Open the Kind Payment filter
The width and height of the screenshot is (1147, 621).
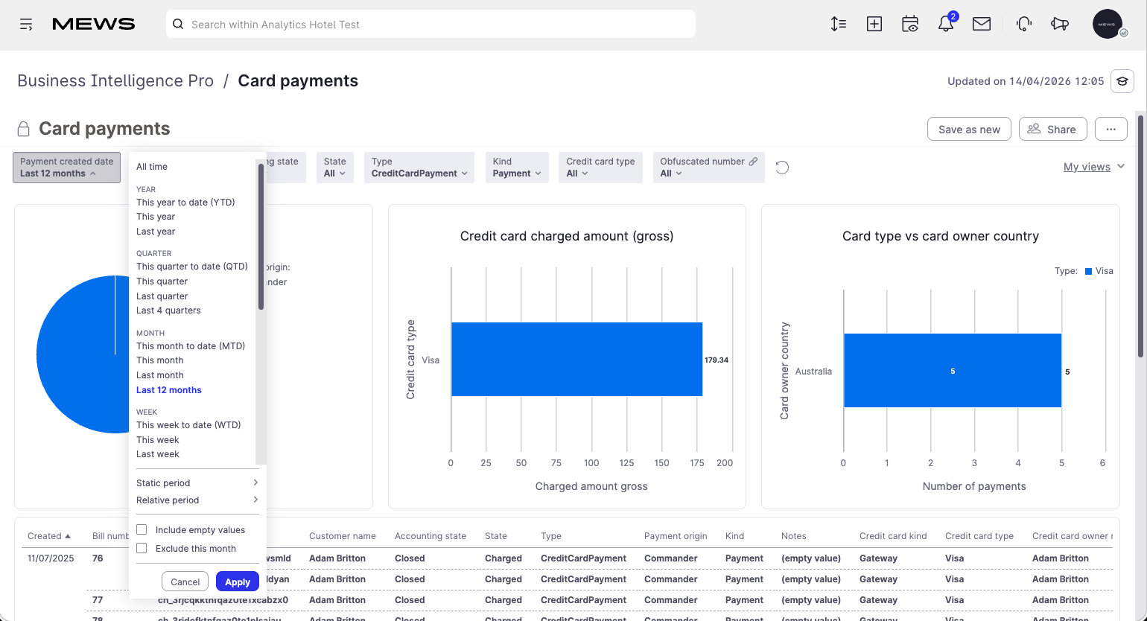coord(517,168)
